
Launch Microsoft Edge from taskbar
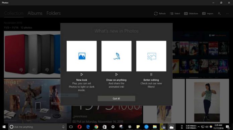(88, 127)
